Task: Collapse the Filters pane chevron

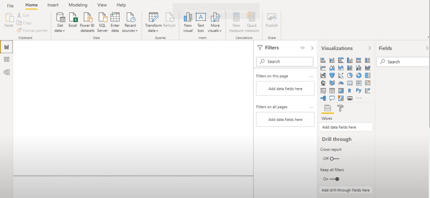Action: pyautogui.click(x=312, y=48)
